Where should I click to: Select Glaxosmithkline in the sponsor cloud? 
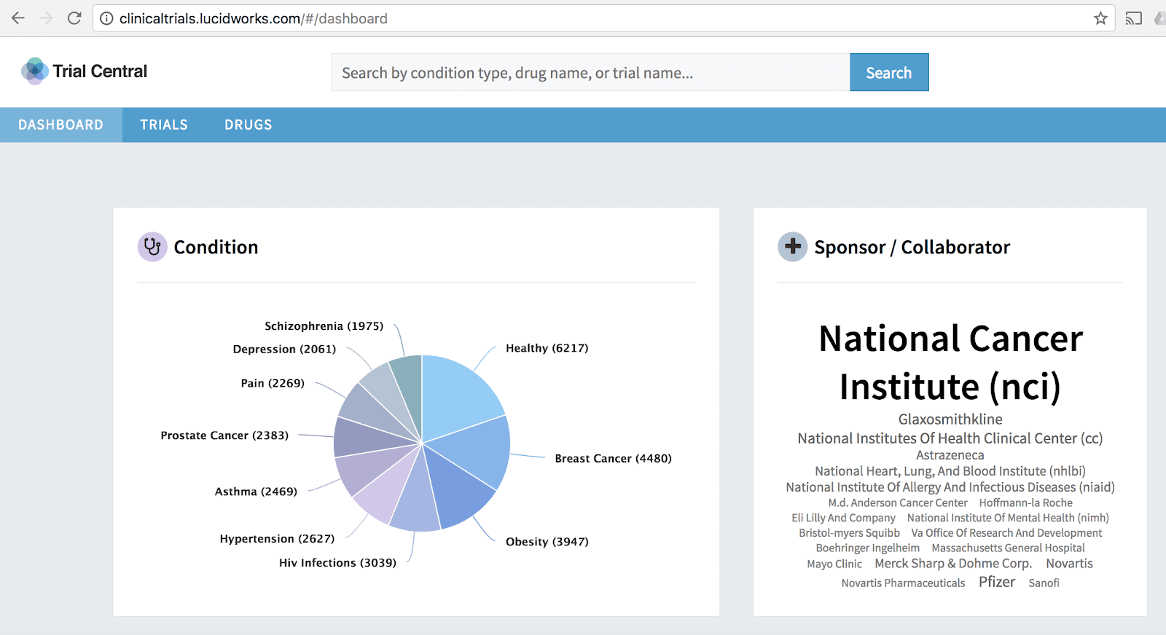950,419
